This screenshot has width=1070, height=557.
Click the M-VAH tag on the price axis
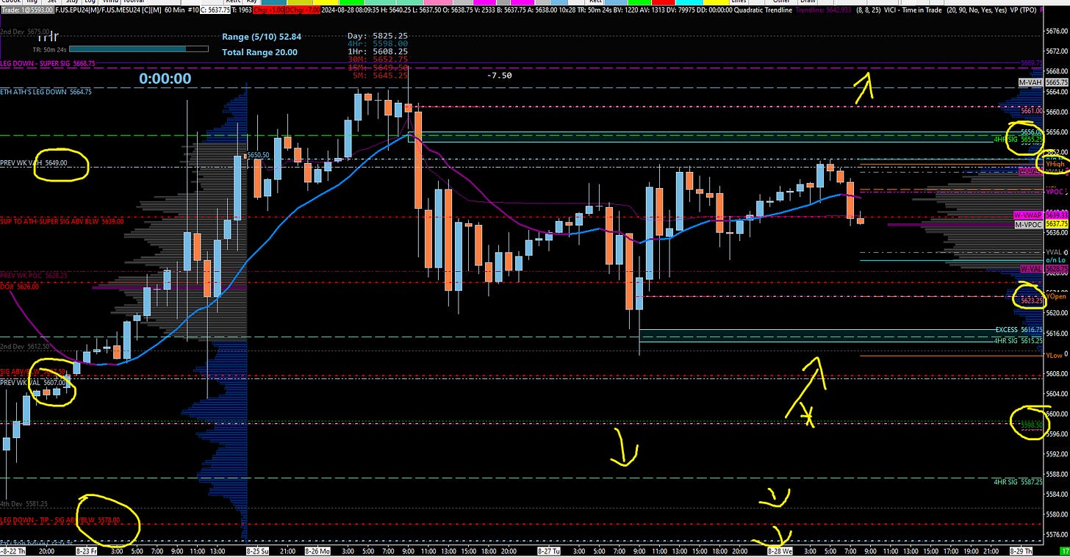coord(1029,82)
